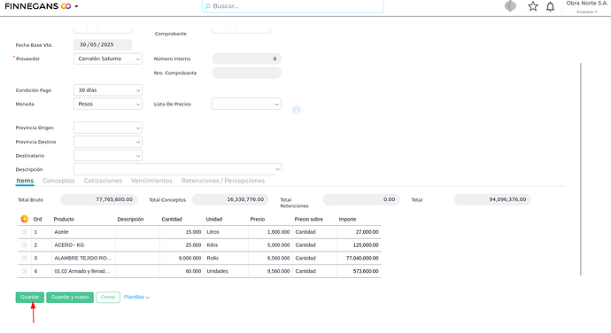The height and width of the screenshot is (333, 611).
Task: Switch to the Retenciones / Percepciones tab
Action: [x=223, y=181]
